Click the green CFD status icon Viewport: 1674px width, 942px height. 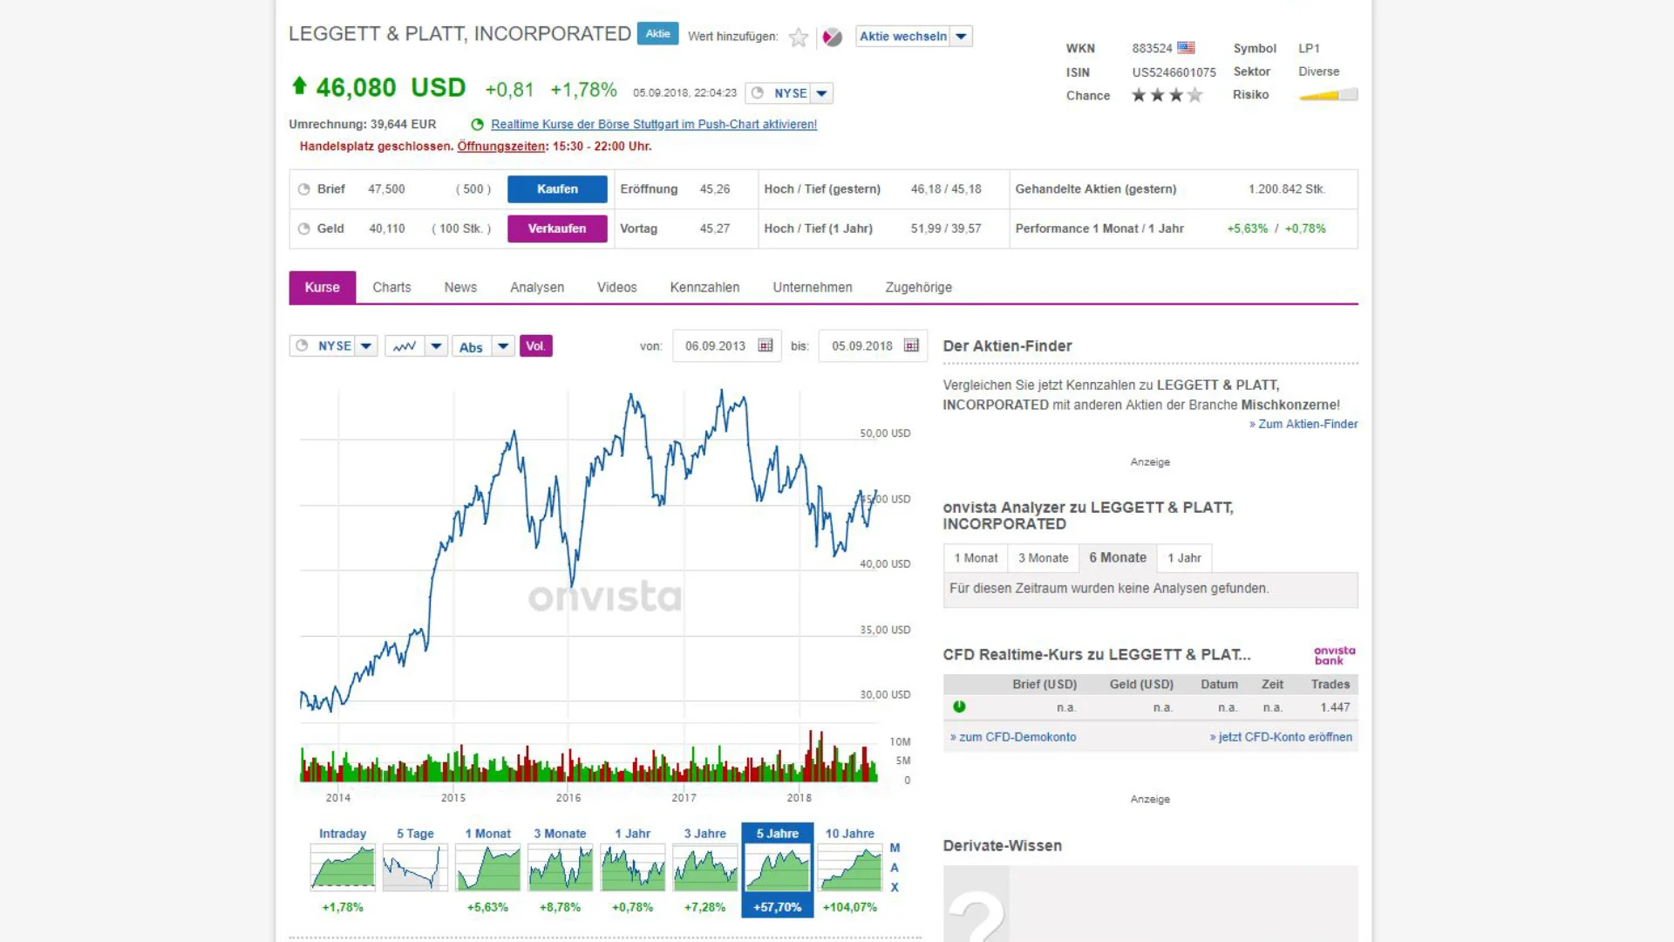(959, 706)
